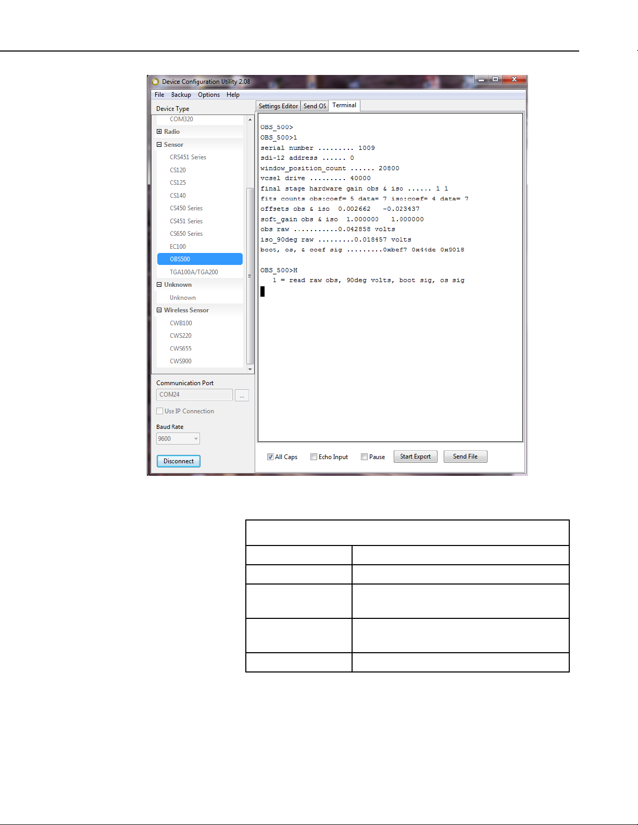Click the device list scroll up arrow

point(250,120)
